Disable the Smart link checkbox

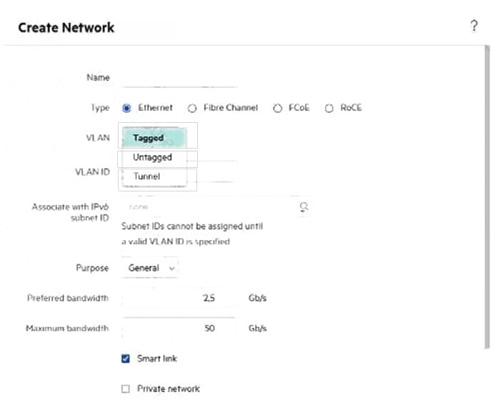pyautogui.click(x=126, y=359)
